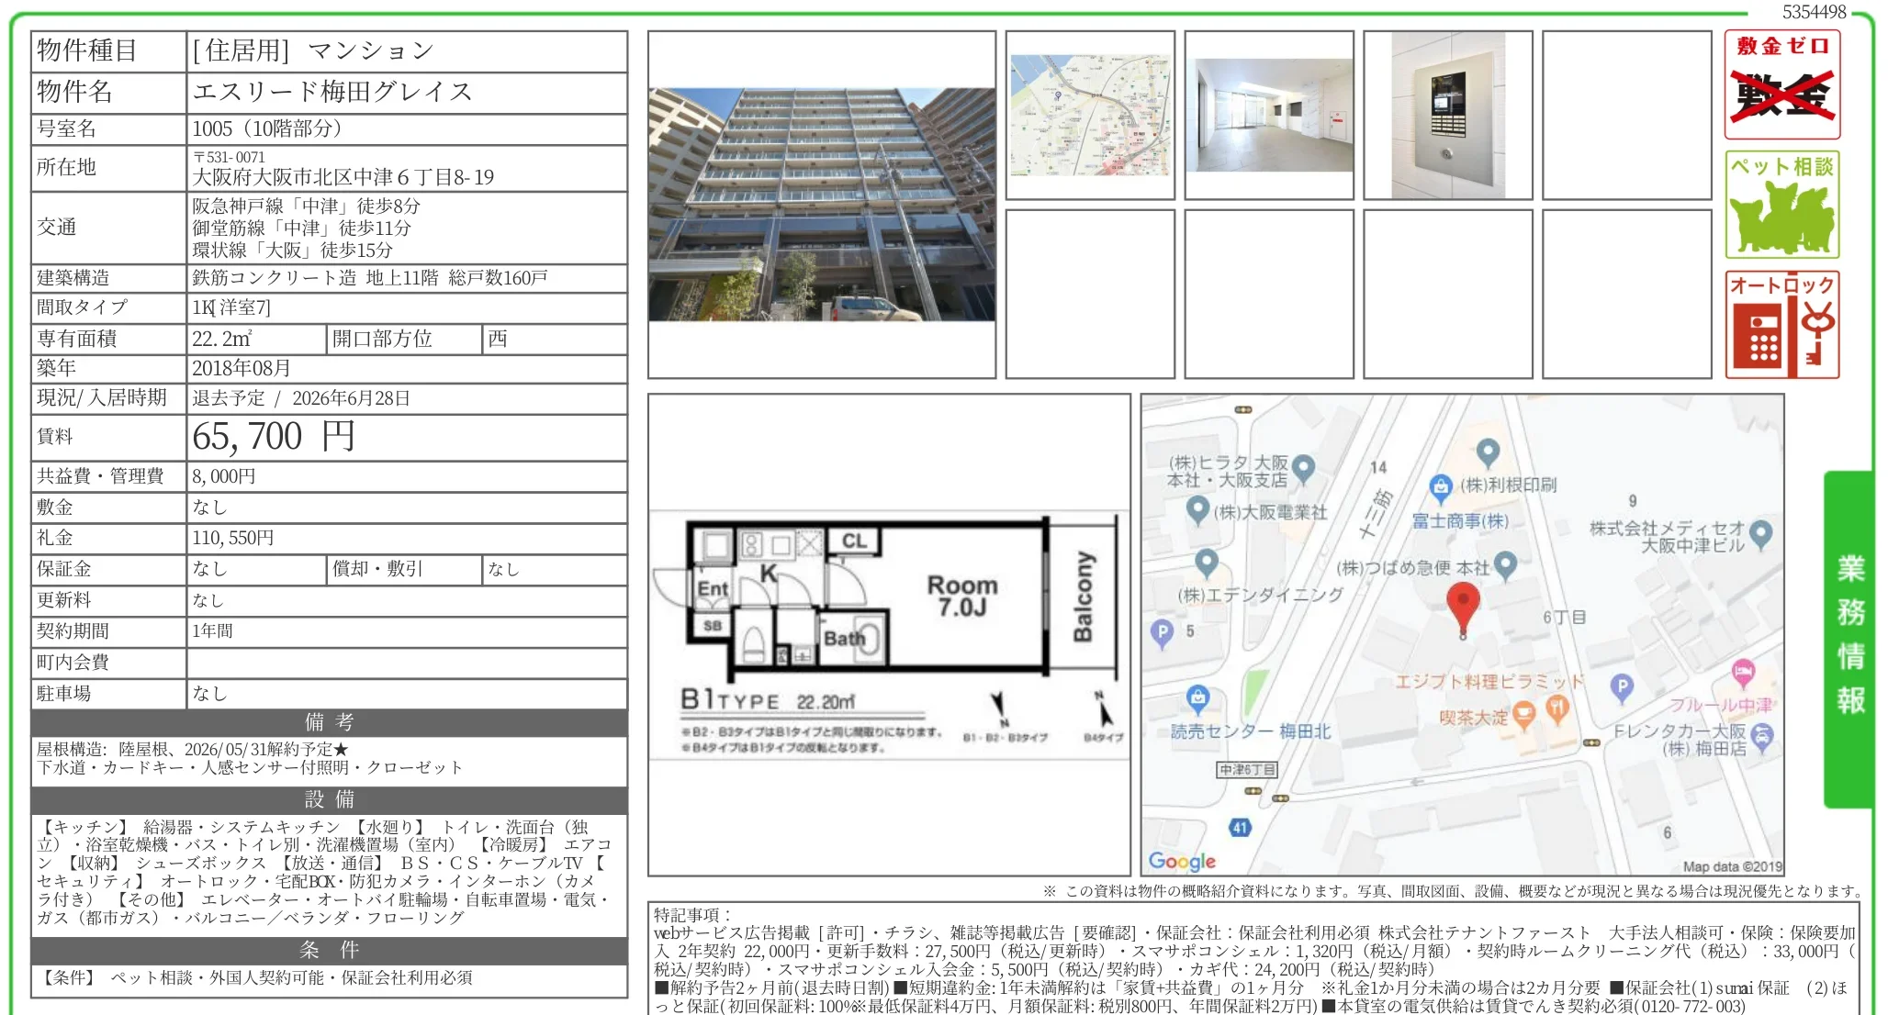Viewport: 1888px width, 1015px height.
Task: Click the ペット相談 pet badge icon
Action: [1781, 205]
